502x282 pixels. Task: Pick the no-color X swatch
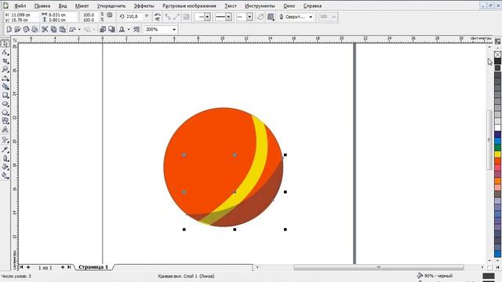pos(497,54)
